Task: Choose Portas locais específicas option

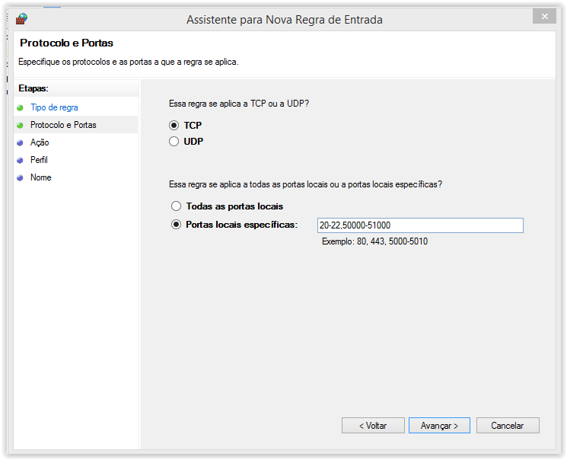Action: point(177,225)
